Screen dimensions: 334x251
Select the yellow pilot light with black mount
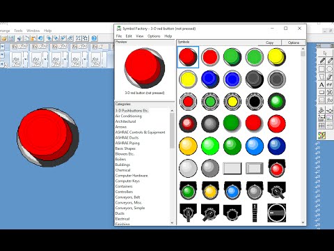tap(210, 190)
